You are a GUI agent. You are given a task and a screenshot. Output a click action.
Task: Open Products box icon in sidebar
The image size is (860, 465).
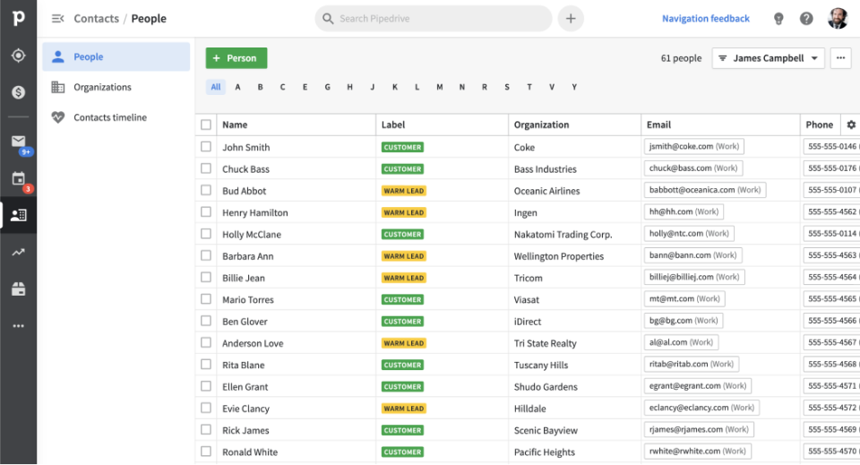[18, 289]
